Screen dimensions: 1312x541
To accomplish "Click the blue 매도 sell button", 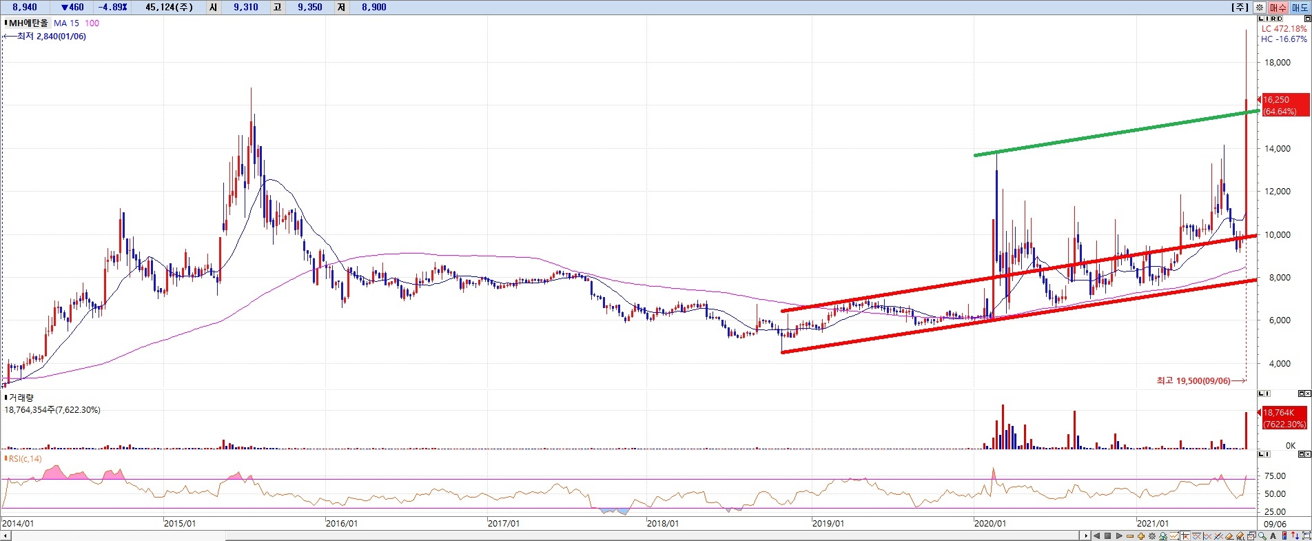I will click(x=1300, y=8).
